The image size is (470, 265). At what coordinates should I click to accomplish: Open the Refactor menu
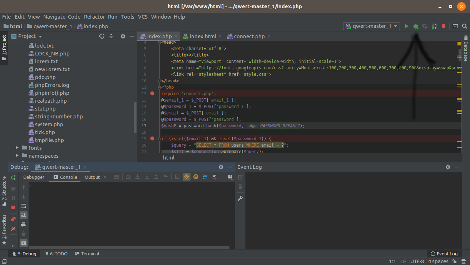tap(94, 17)
